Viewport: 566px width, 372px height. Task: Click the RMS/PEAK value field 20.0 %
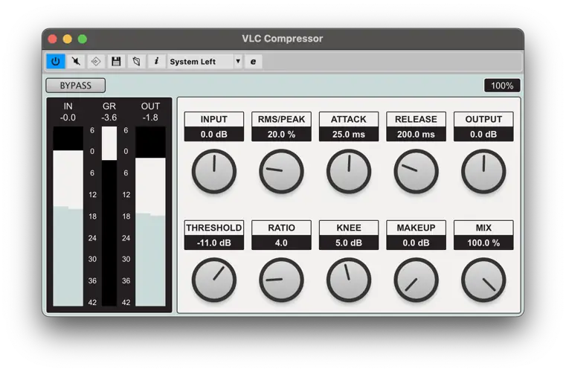(x=281, y=134)
